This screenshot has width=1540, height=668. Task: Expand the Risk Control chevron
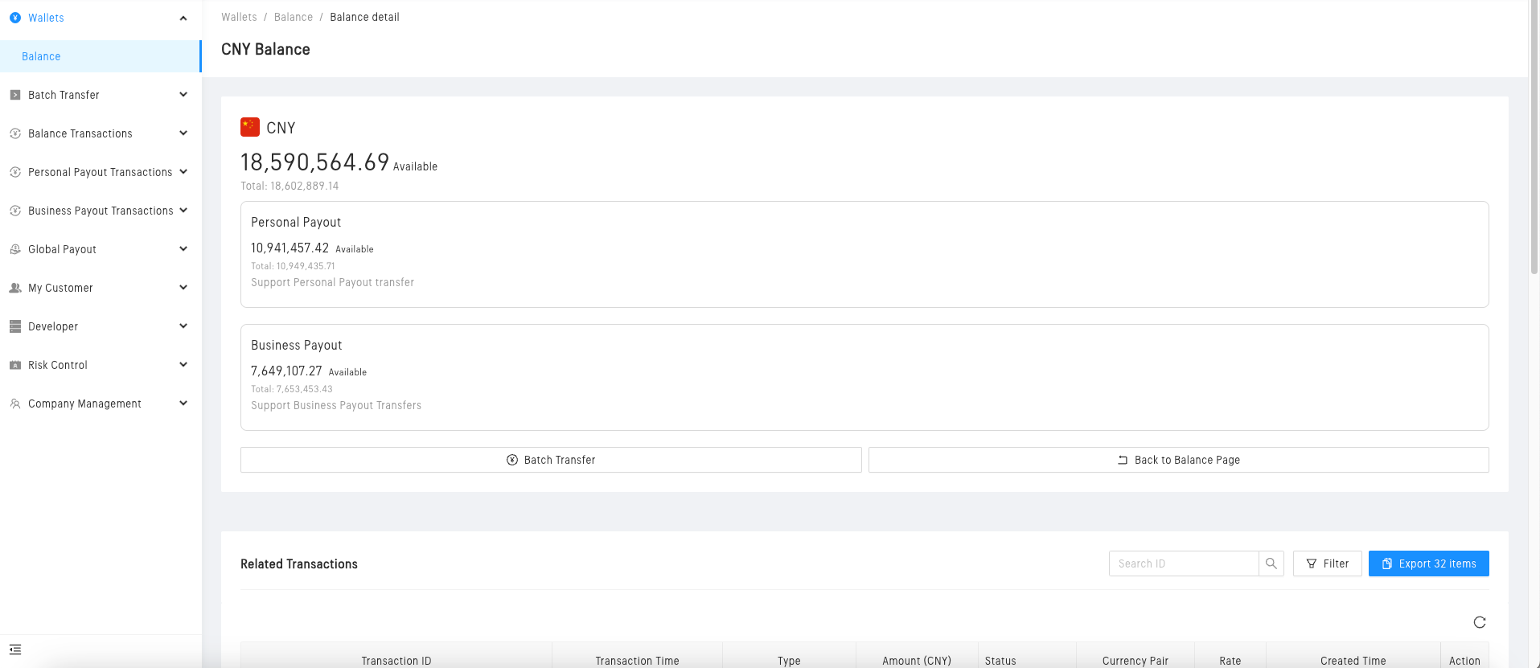pyautogui.click(x=183, y=365)
